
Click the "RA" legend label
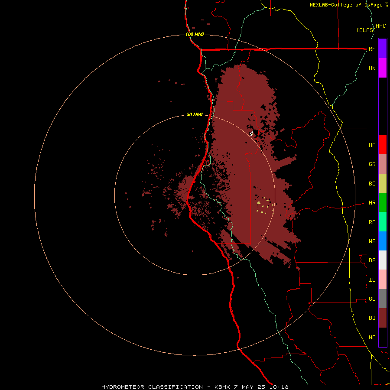click(372, 222)
